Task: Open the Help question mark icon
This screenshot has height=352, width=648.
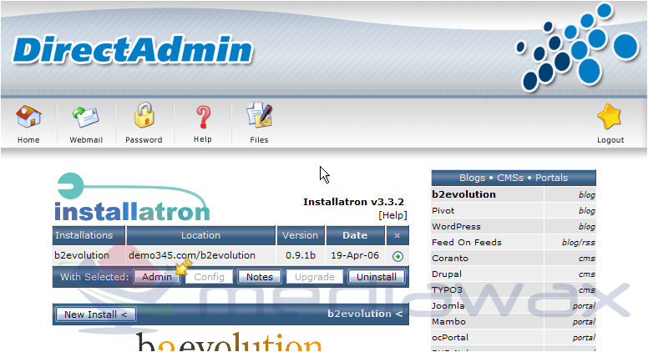Action: point(203,118)
